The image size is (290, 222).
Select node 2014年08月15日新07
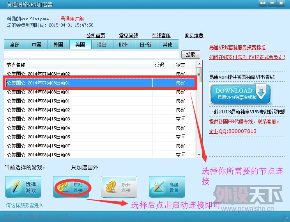pyautogui.click(x=100, y=146)
